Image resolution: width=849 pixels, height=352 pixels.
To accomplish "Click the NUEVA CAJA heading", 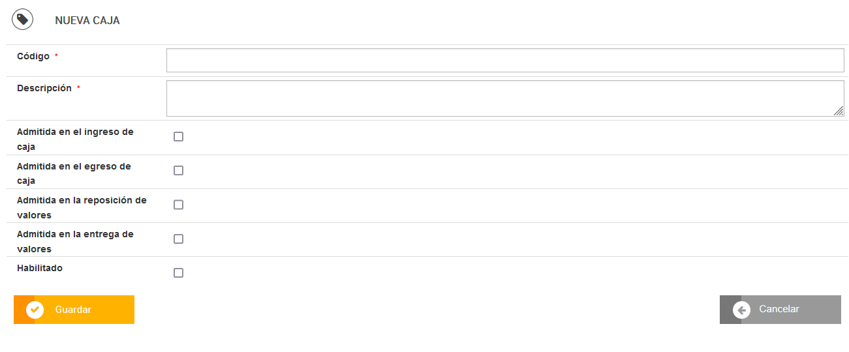I will click(x=87, y=21).
